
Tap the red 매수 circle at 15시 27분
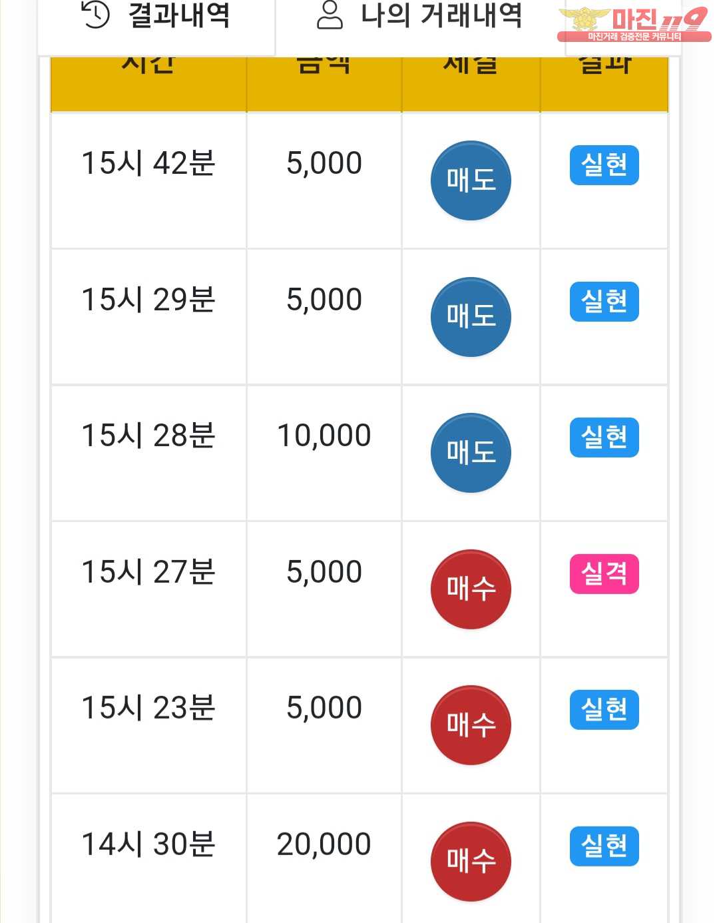point(471,589)
